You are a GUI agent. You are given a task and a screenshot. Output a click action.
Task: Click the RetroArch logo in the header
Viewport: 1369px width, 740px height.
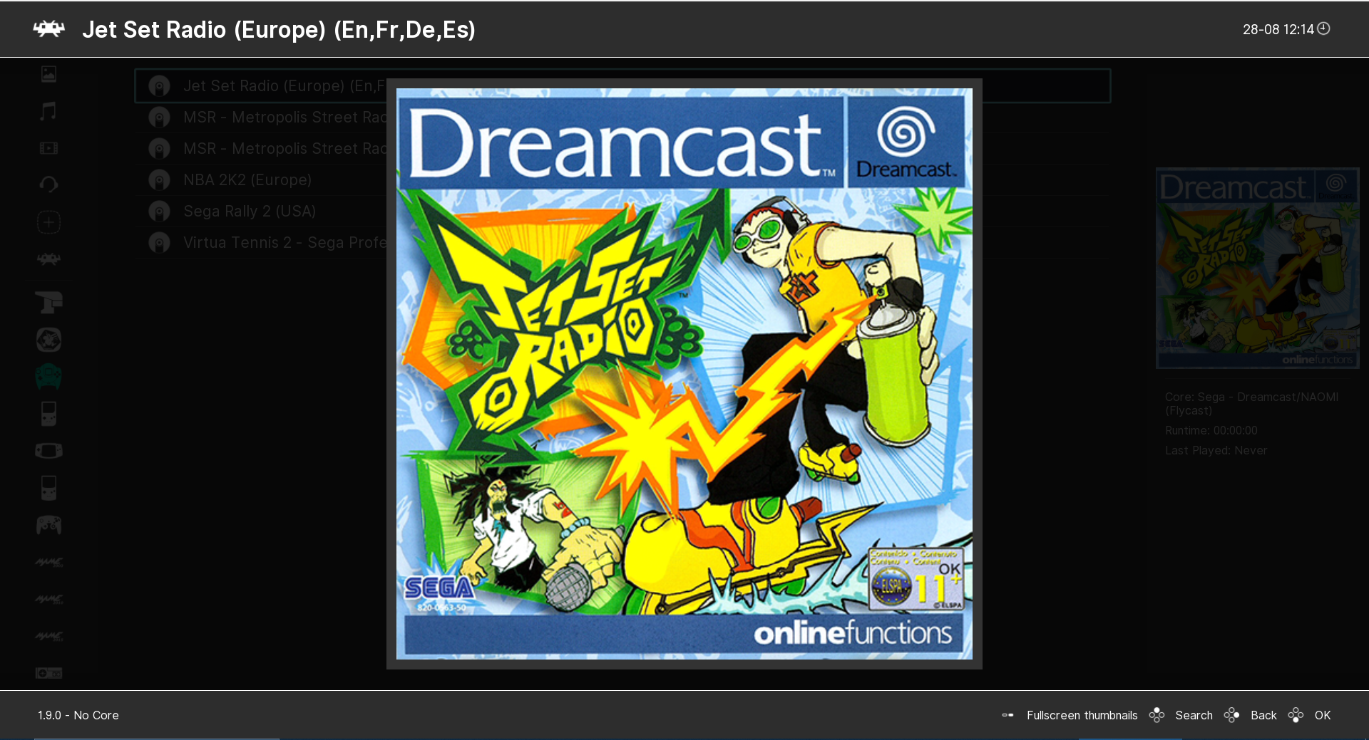coord(48,29)
